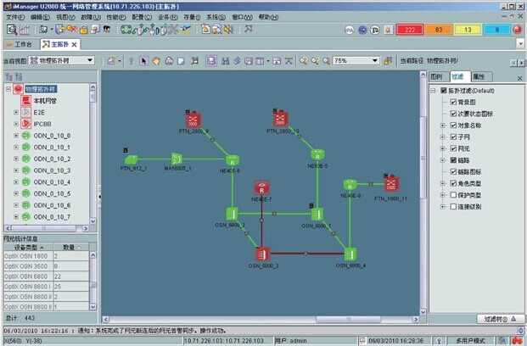Toggle the 背景图 checkbox
527x346 pixels.
tap(453, 102)
